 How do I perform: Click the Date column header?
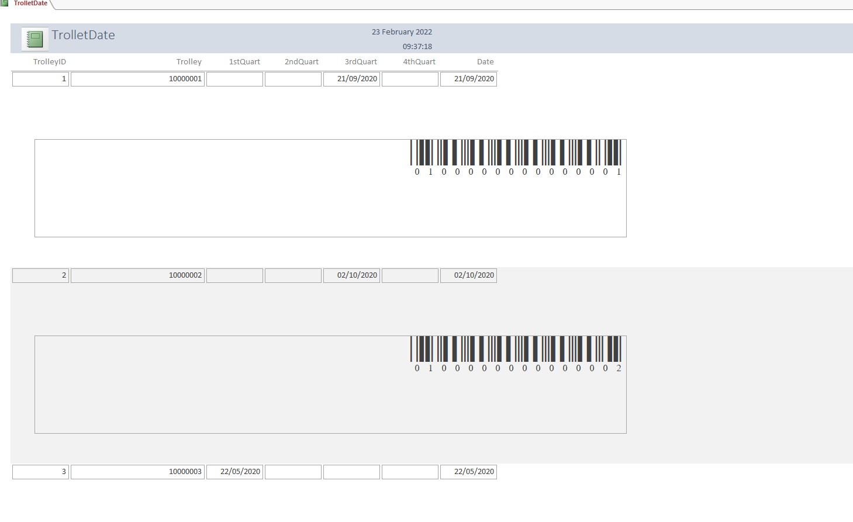coord(485,62)
